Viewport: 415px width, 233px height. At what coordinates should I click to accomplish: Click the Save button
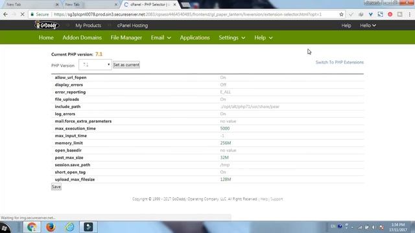[56, 187]
